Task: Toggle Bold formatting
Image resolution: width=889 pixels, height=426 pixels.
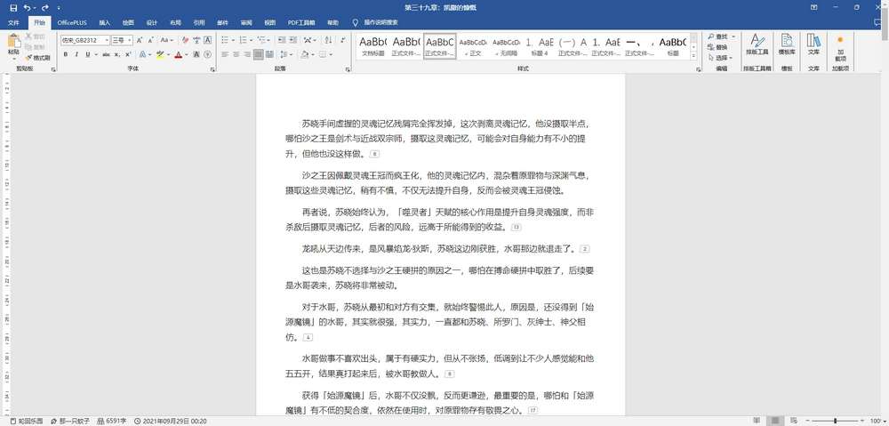Action: click(66, 54)
